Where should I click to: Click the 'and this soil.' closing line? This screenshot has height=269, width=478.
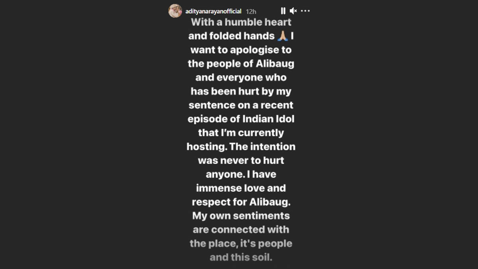(241, 257)
